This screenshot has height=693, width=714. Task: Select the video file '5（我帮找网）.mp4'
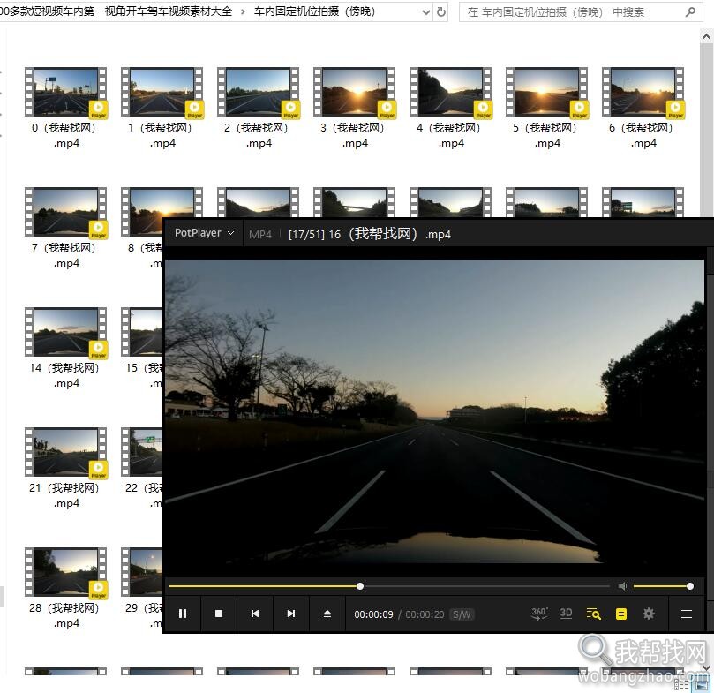point(546,108)
